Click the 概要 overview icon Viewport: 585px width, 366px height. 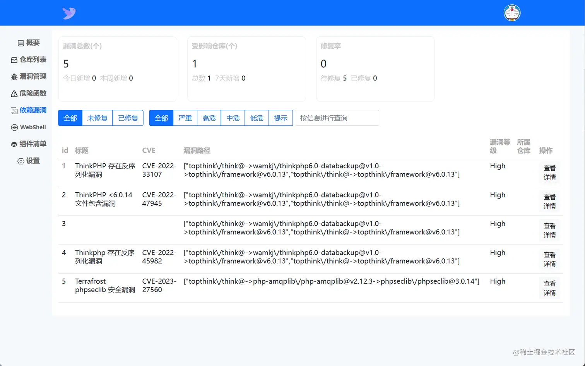(21, 43)
